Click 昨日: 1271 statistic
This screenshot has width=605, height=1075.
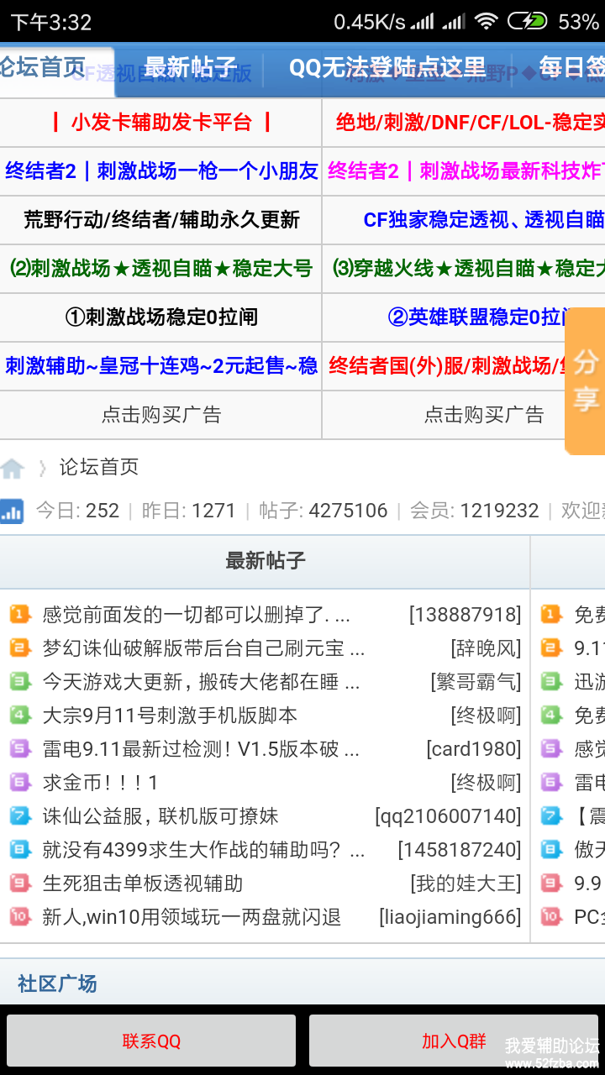(189, 511)
